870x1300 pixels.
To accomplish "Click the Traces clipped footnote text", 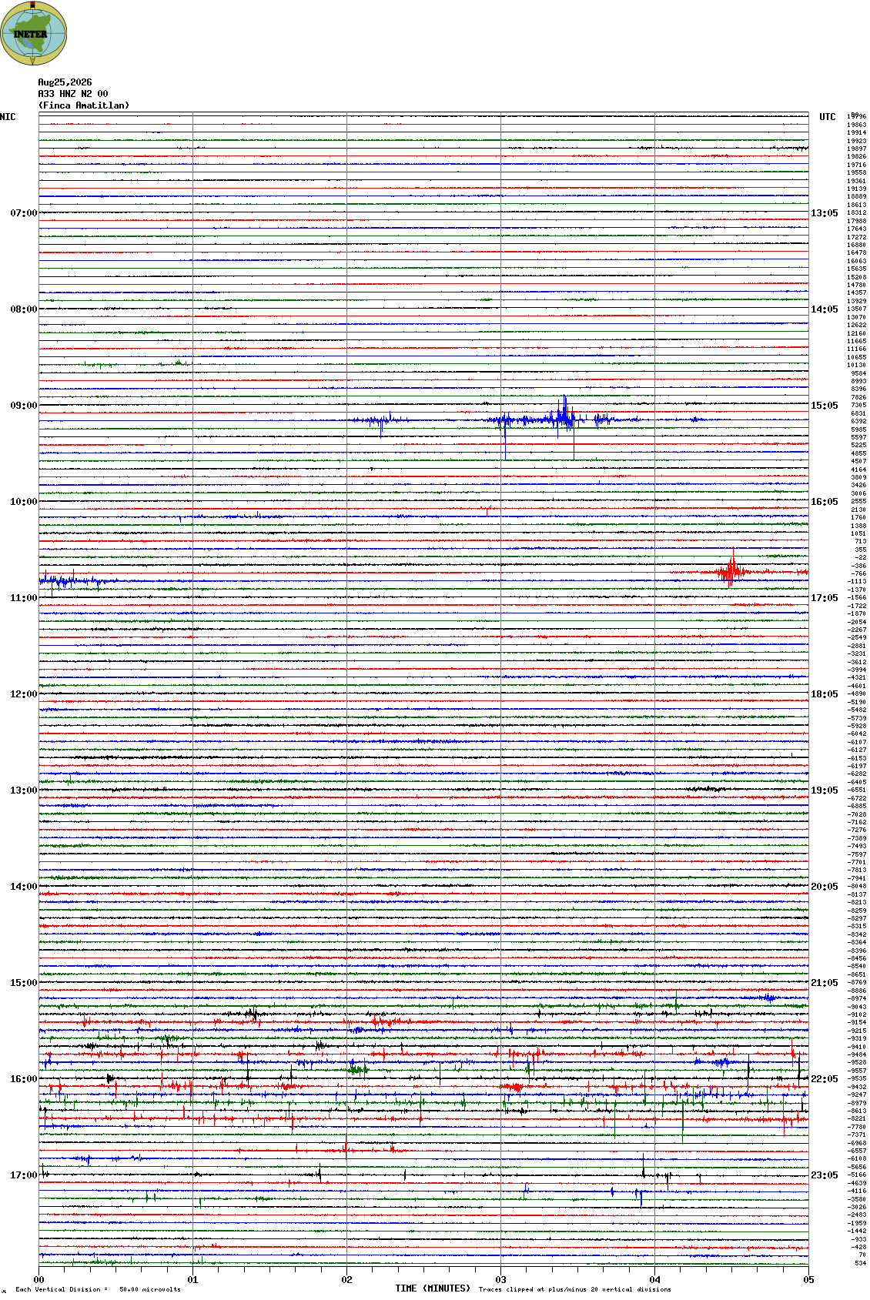I will [574, 1289].
